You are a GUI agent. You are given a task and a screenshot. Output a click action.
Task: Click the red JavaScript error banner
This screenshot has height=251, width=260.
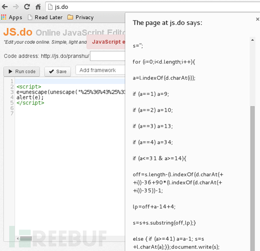click(x=106, y=42)
